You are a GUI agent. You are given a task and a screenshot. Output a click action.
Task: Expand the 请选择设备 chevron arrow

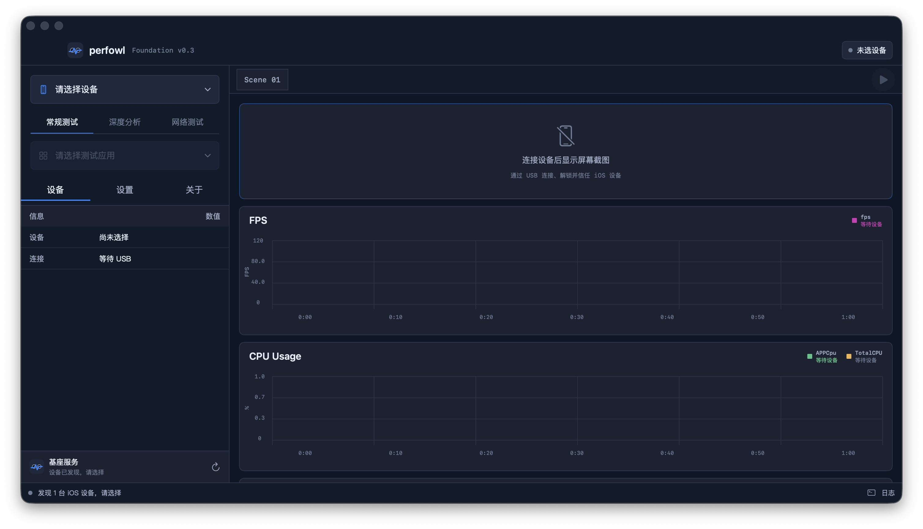pos(207,89)
